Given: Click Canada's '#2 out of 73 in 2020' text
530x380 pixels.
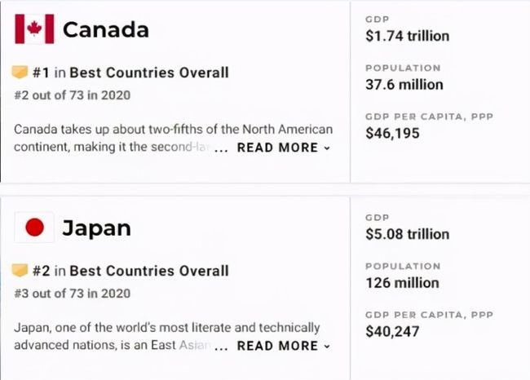Looking at the screenshot, I should coord(73,95).
